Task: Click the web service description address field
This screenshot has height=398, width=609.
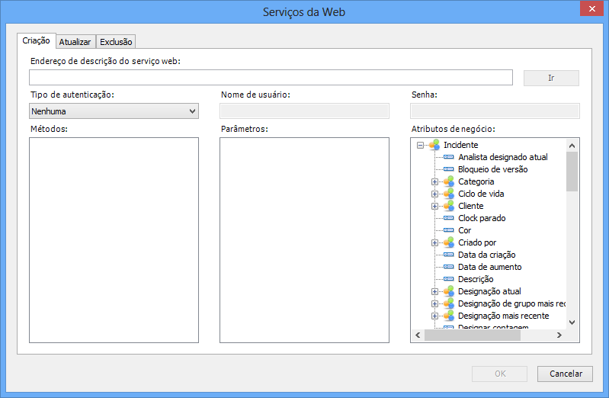Action: pos(271,78)
